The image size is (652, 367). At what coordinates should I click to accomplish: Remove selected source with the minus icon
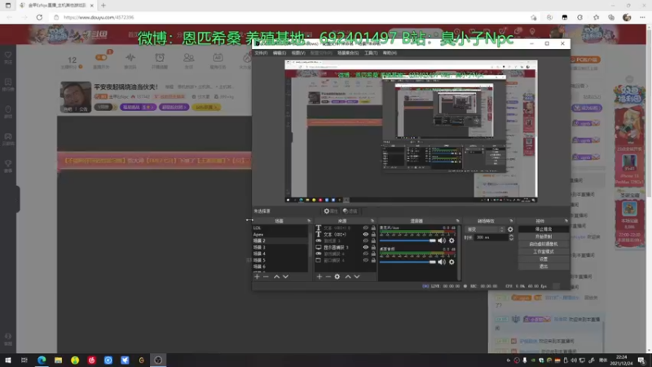(328, 276)
